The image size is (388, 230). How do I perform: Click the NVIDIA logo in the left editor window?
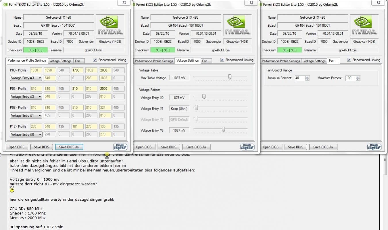110,25
